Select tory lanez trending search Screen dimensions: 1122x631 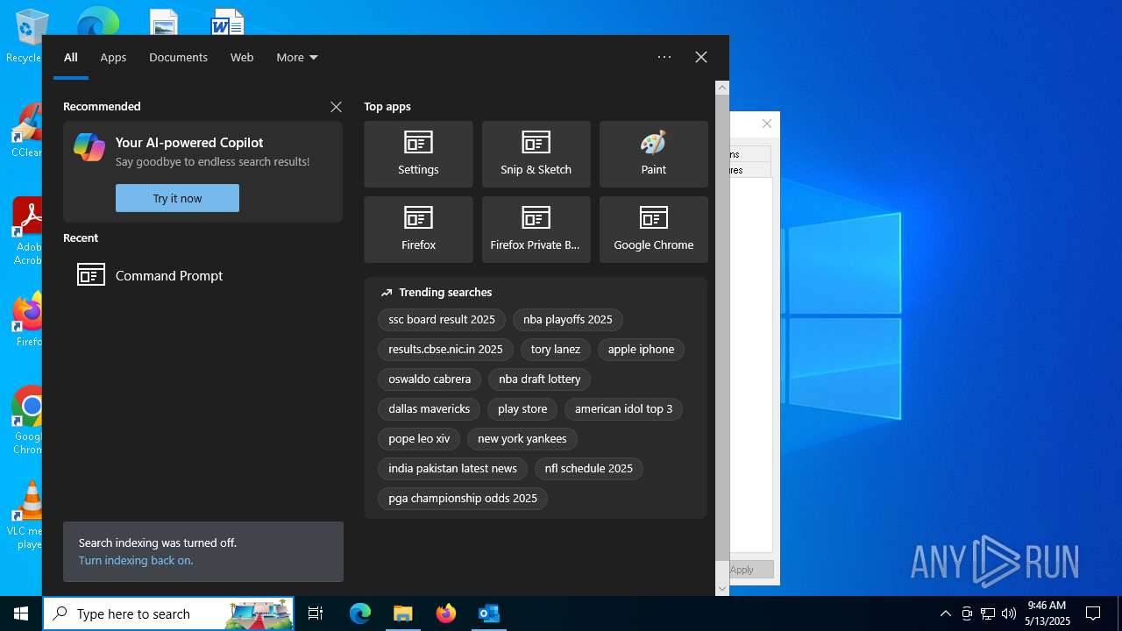(556, 349)
